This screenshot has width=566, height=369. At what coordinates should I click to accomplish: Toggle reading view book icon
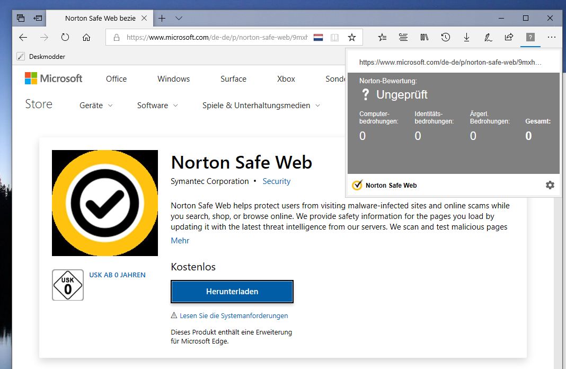tap(334, 37)
